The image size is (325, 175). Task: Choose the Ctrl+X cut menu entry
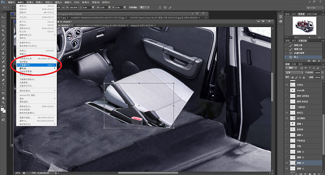click(37, 22)
